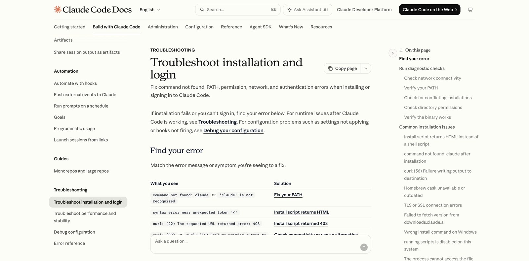Screen dimensions: 529x261
Task: Jump to Find your error in outline
Action: [x=414, y=58]
